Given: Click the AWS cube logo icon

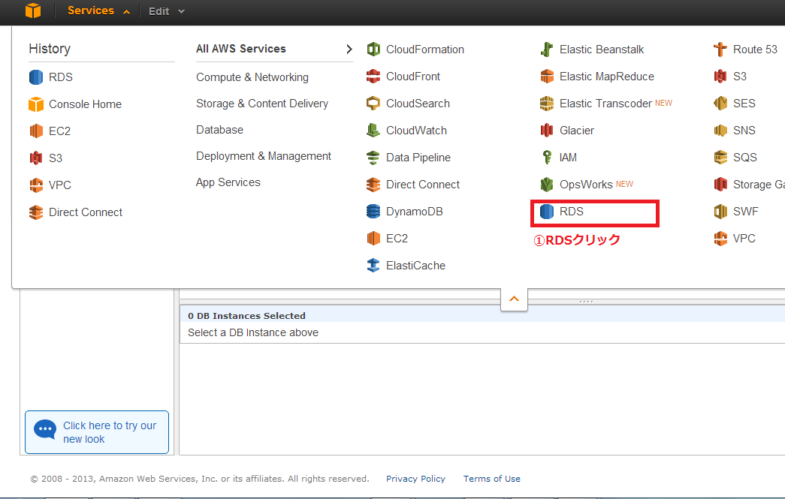Looking at the screenshot, I should [33, 11].
